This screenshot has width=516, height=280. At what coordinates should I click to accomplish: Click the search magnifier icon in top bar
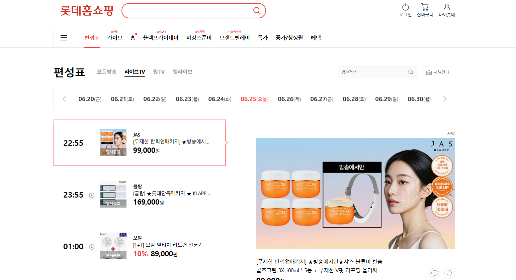click(257, 11)
